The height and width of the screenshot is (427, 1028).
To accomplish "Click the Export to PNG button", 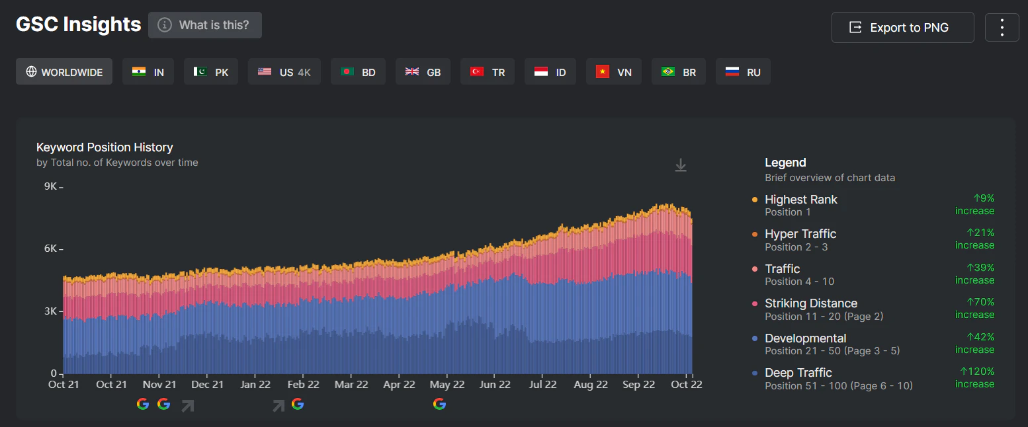I will (902, 27).
